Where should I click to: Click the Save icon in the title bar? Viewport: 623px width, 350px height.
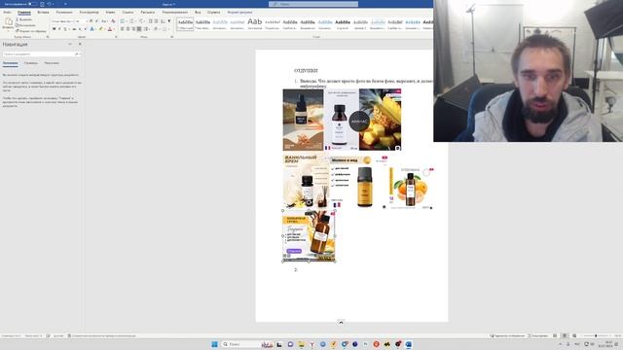42,4
